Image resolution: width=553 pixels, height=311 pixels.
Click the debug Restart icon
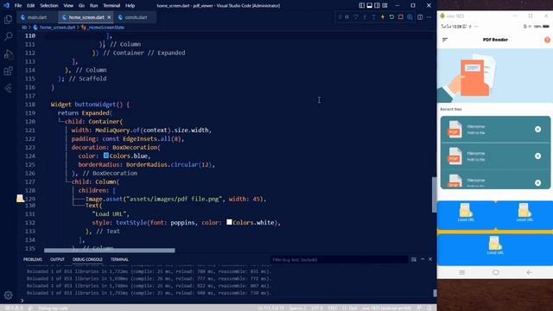click(x=391, y=17)
